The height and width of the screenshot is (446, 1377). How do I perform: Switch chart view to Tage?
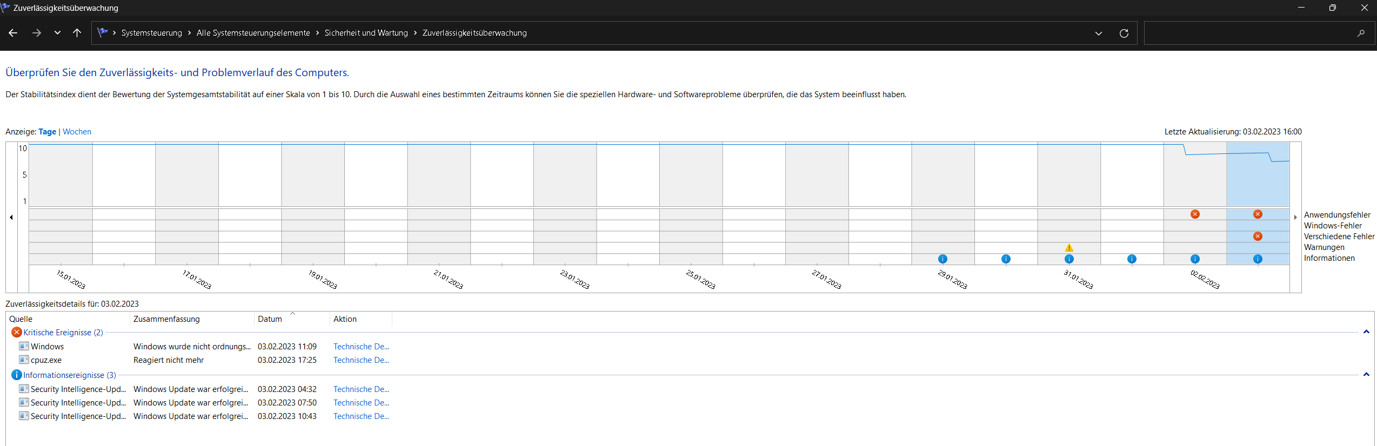[x=47, y=132]
